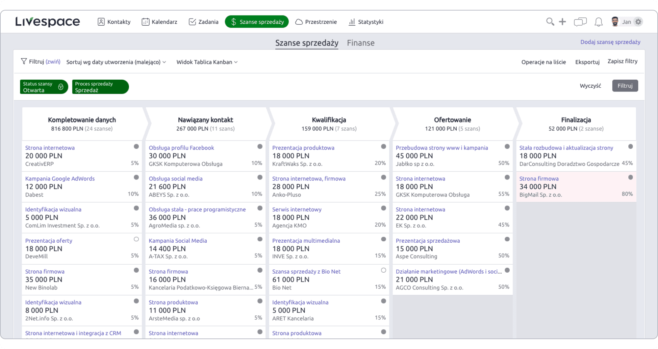Toggle status dot on ARET Kancelaria card
Viewport: 658px width, 349px height.
pos(384,301)
